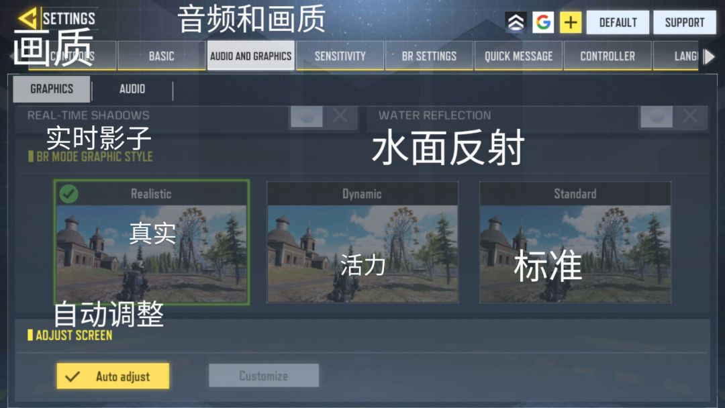This screenshot has width=725, height=408.
Task: Tap the yellow back arrow beside Settings
Action: coord(28,19)
